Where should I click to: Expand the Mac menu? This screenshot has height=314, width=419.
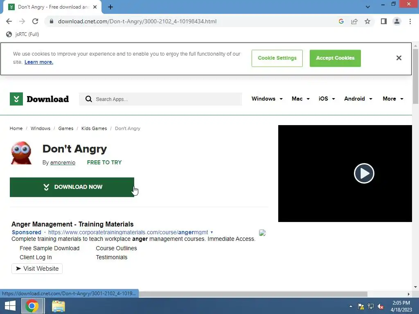point(301,99)
